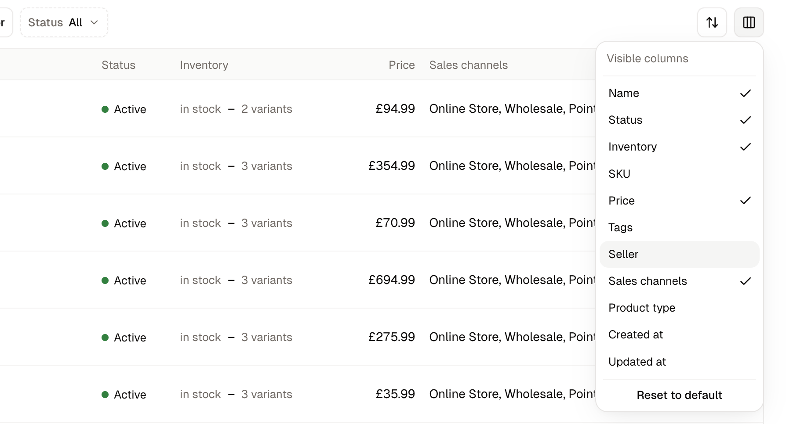The width and height of the screenshot is (786, 424).
Task: Select the £354.99 price cell
Action: 392,165
